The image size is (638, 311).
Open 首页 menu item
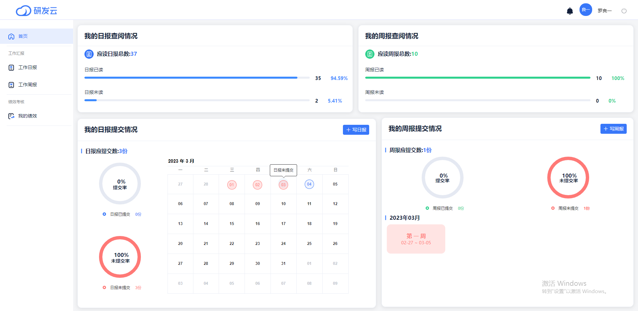37,36
